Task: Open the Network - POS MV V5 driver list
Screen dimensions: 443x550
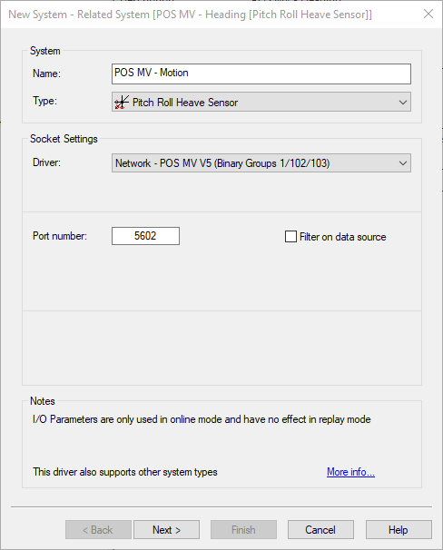Action: point(261,163)
